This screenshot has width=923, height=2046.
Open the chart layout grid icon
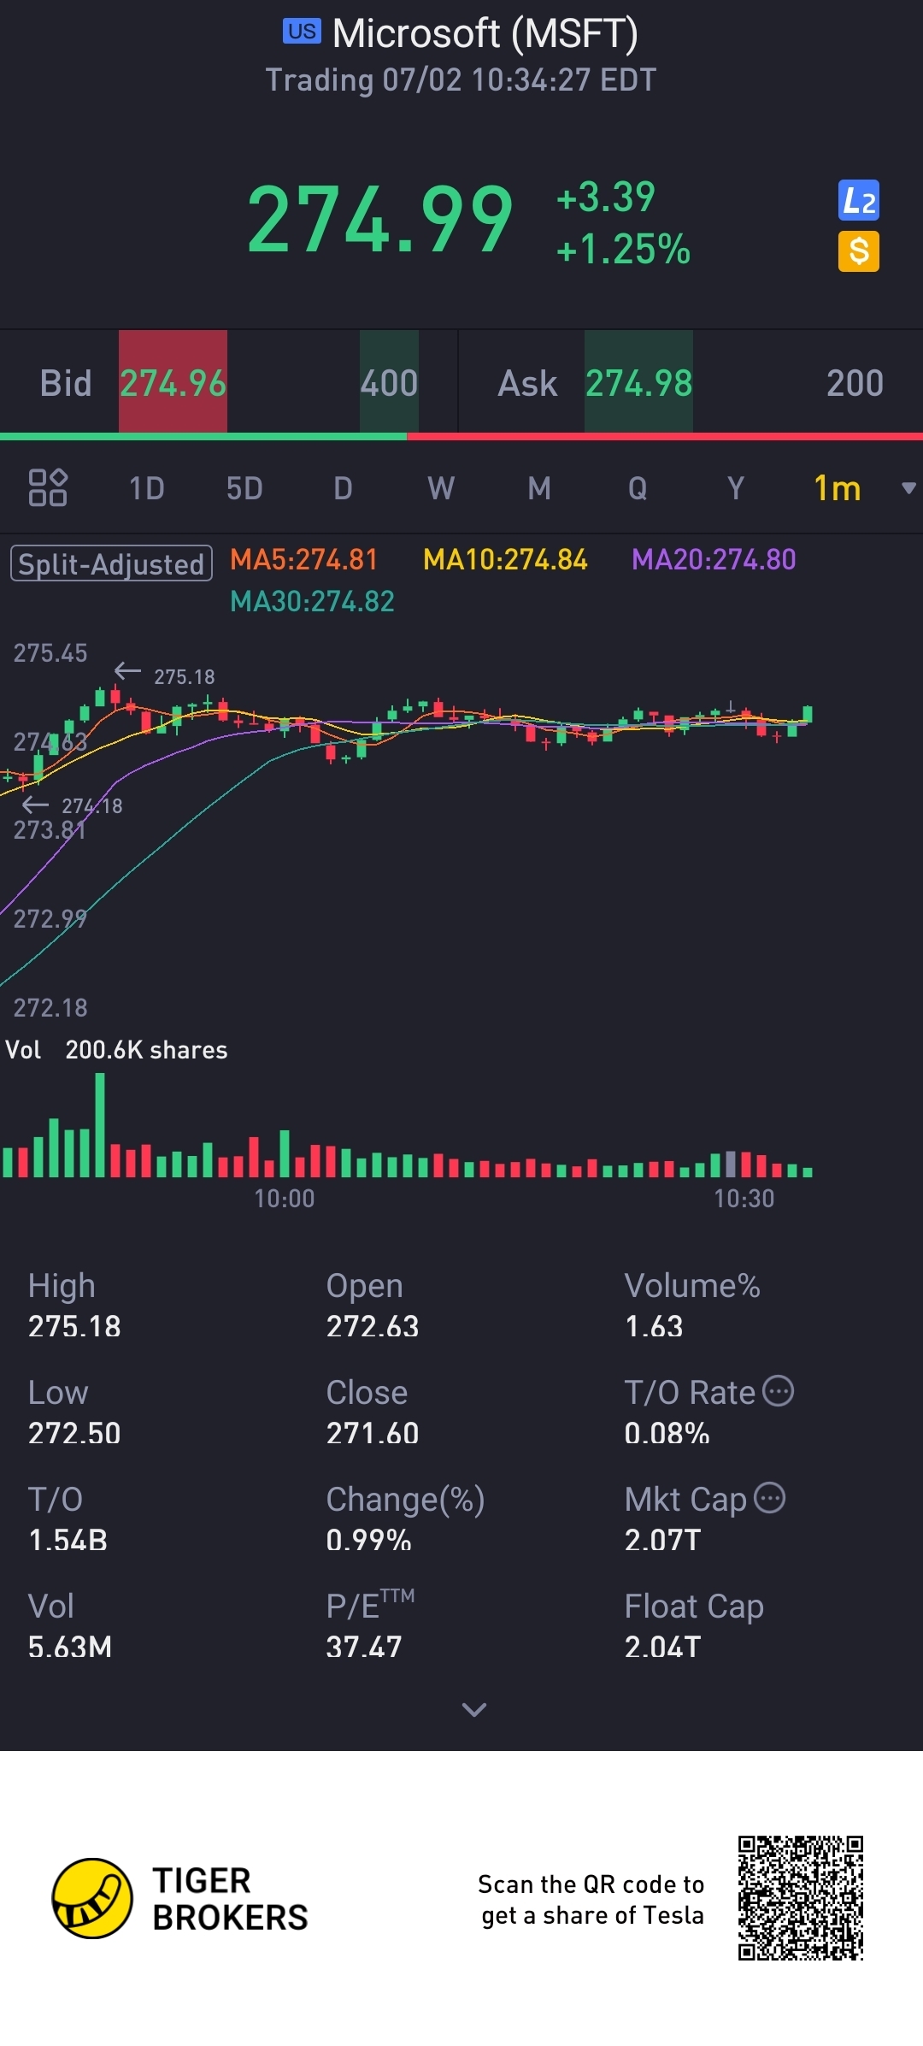[x=48, y=487]
